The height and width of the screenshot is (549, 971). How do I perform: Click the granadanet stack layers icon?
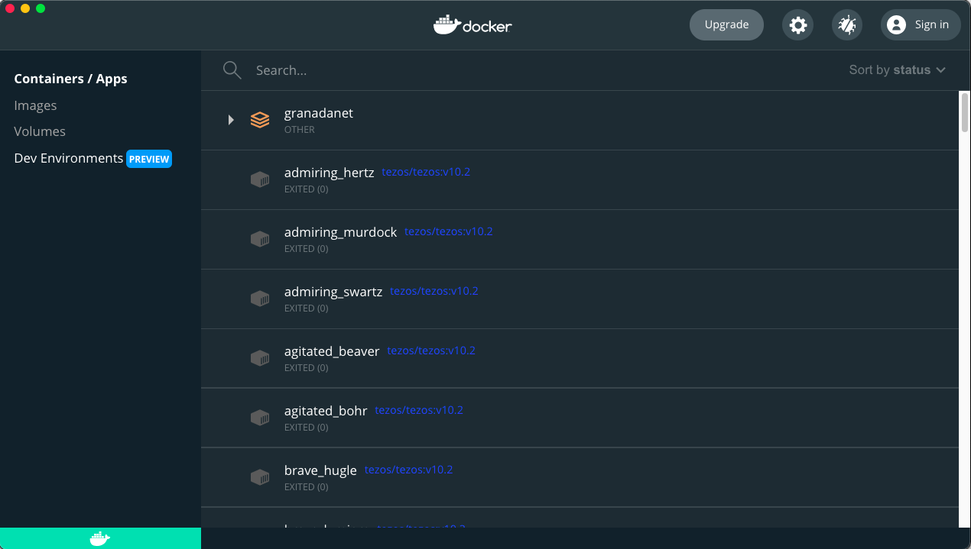pos(260,120)
